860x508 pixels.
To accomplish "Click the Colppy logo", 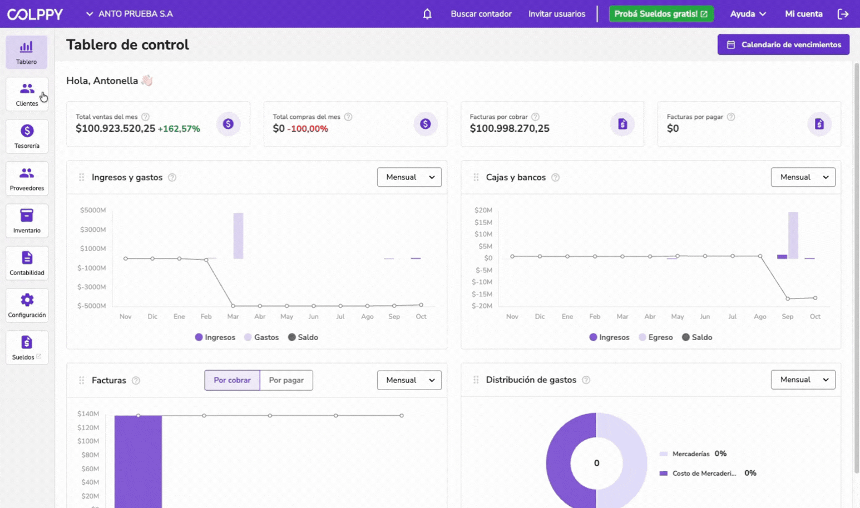I will point(35,14).
